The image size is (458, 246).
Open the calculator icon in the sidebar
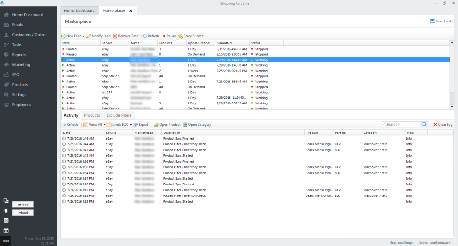point(6,220)
